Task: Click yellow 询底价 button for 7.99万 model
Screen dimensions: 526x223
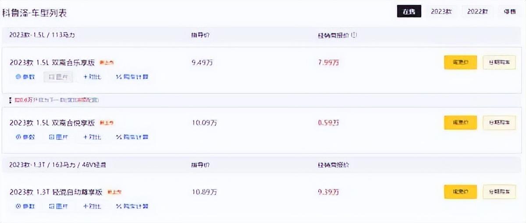Action: pos(460,63)
